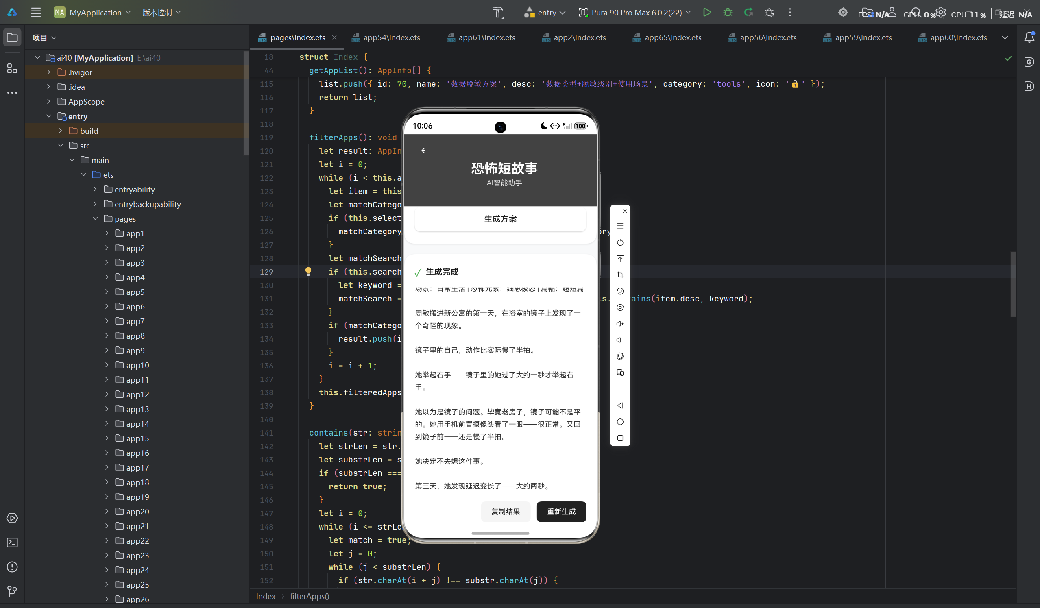Open the 版本控制 dropdown
The width and height of the screenshot is (1040, 608).
(161, 12)
